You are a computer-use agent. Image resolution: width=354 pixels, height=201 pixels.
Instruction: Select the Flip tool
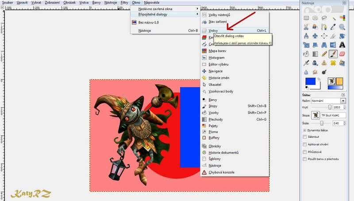coord(333,45)
